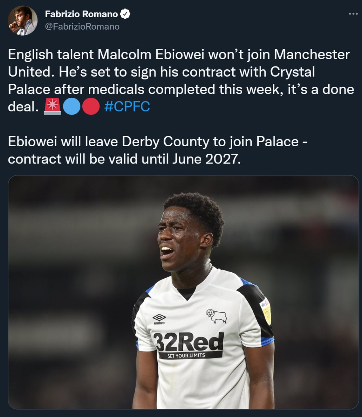Screen dimensions: 362x417
Task: Open the Fabrizio Romano display name link
Action: (81, 14)
